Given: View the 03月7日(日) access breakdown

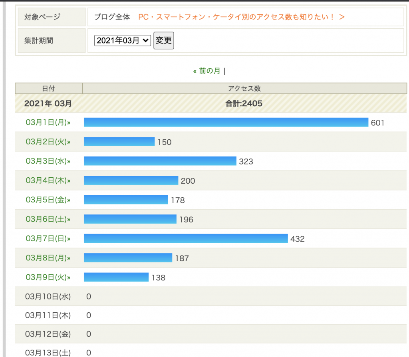Looking at the screenshot, I should (x=48, y=238).
